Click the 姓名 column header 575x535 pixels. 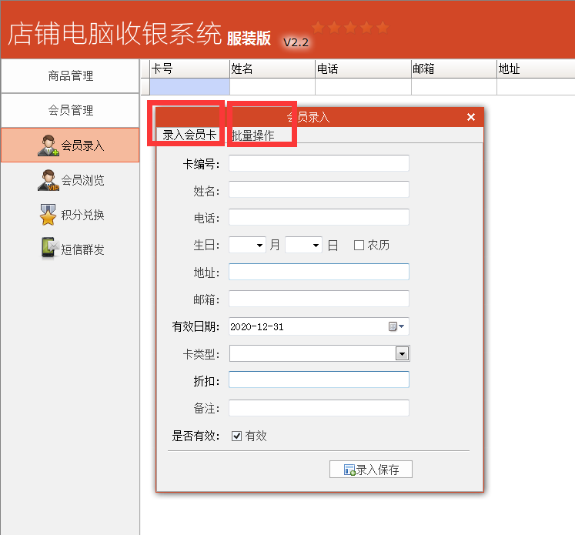272,69
